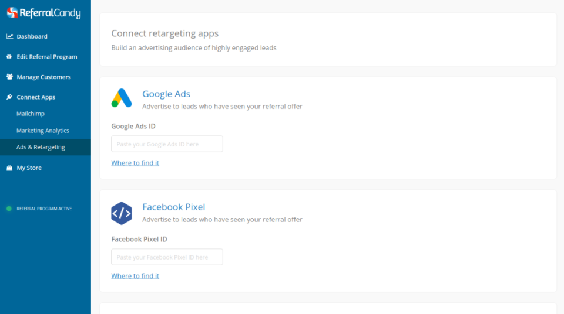Click the Dashboard chart icon

(x=9, y=36)
